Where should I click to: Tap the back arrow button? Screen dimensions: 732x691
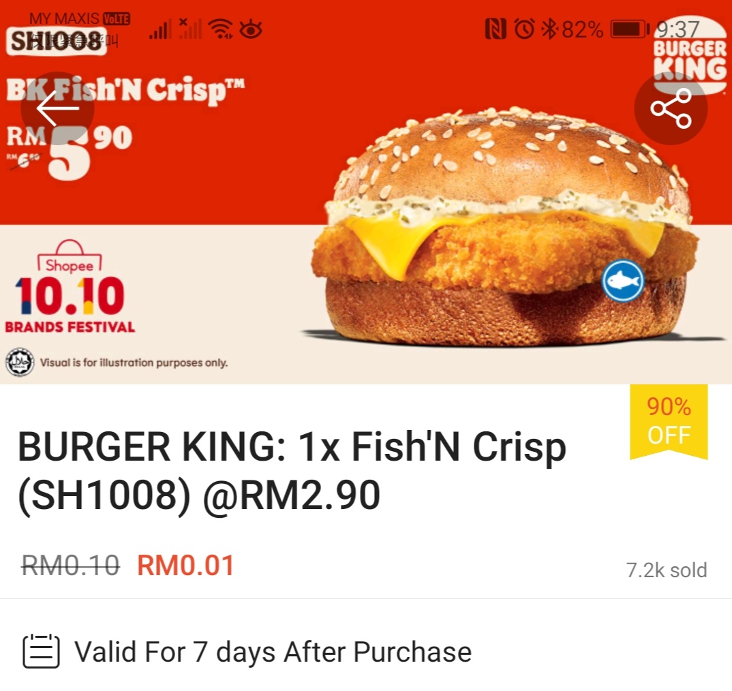tap(57, 108)
